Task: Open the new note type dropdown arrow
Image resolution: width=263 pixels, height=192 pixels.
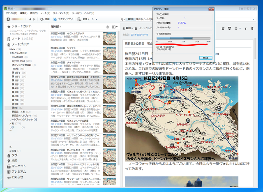Action: 96,19
